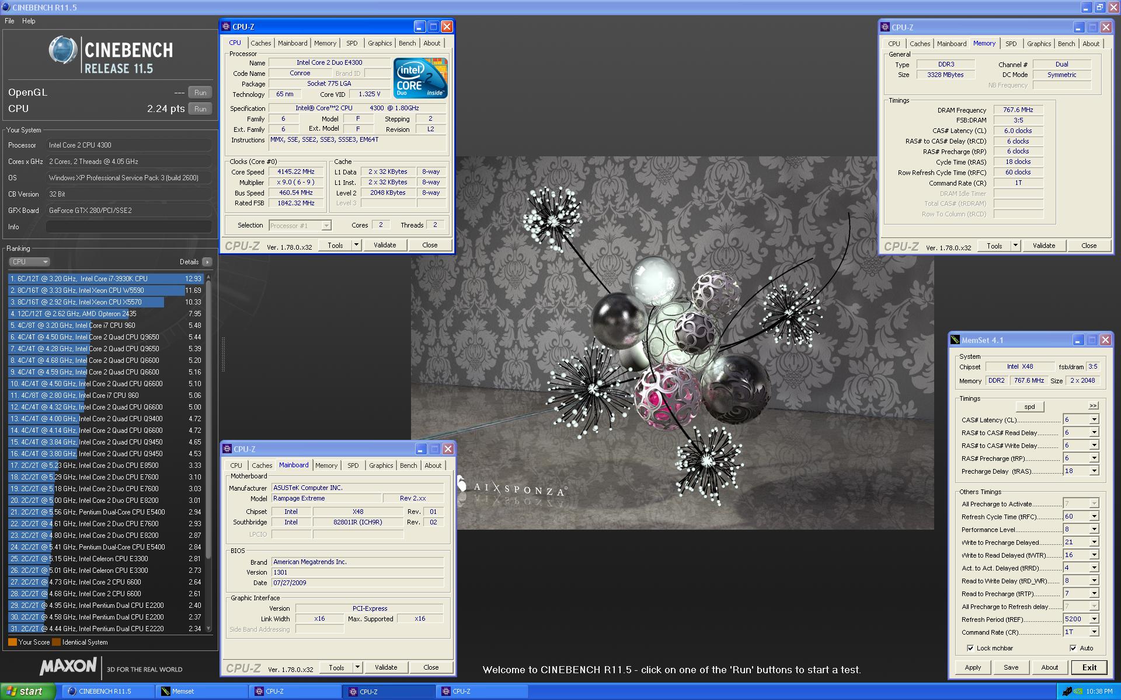Click the Exit button in MemSet

[1089, 667]
